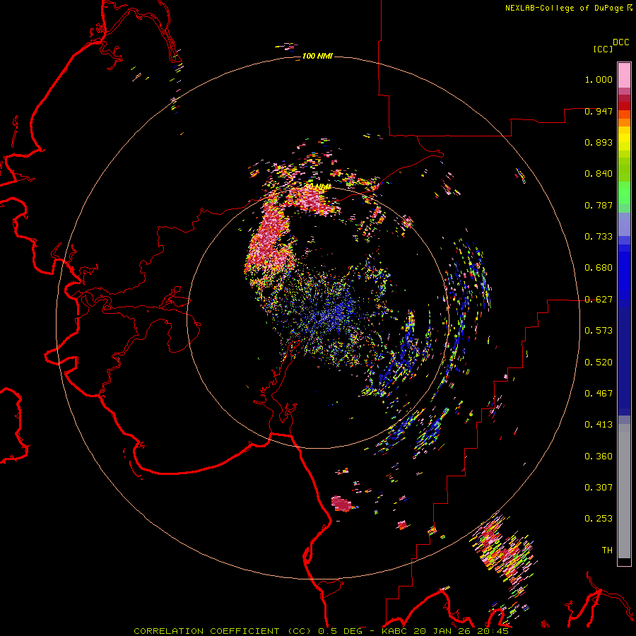Click the CORRELATION COEFFICIENT (CC) caption text

pyautogui.click(x=223, y=631)
